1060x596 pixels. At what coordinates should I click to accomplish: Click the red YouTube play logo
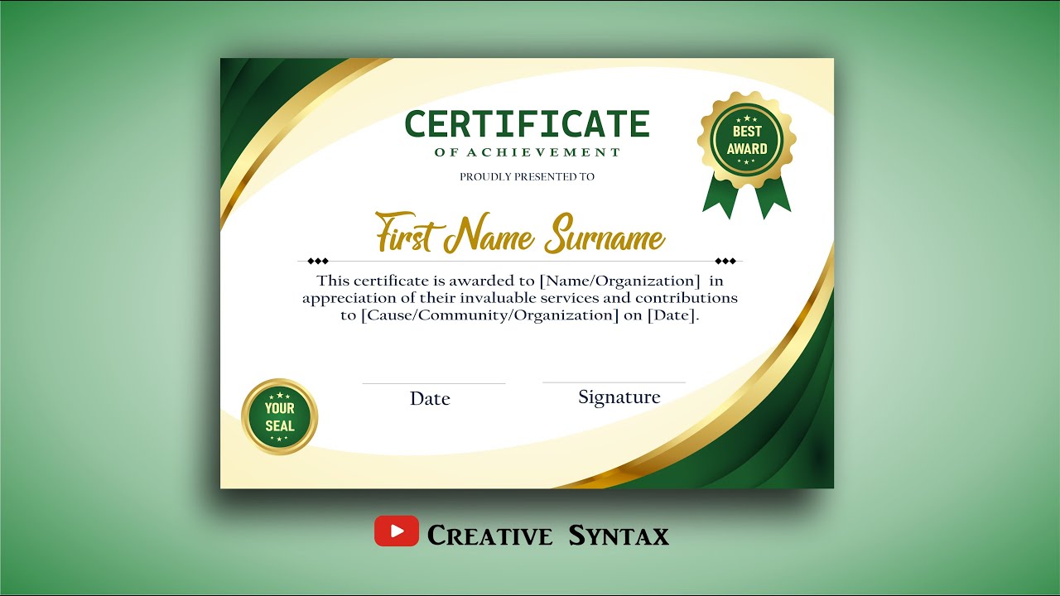click(396, 531)
